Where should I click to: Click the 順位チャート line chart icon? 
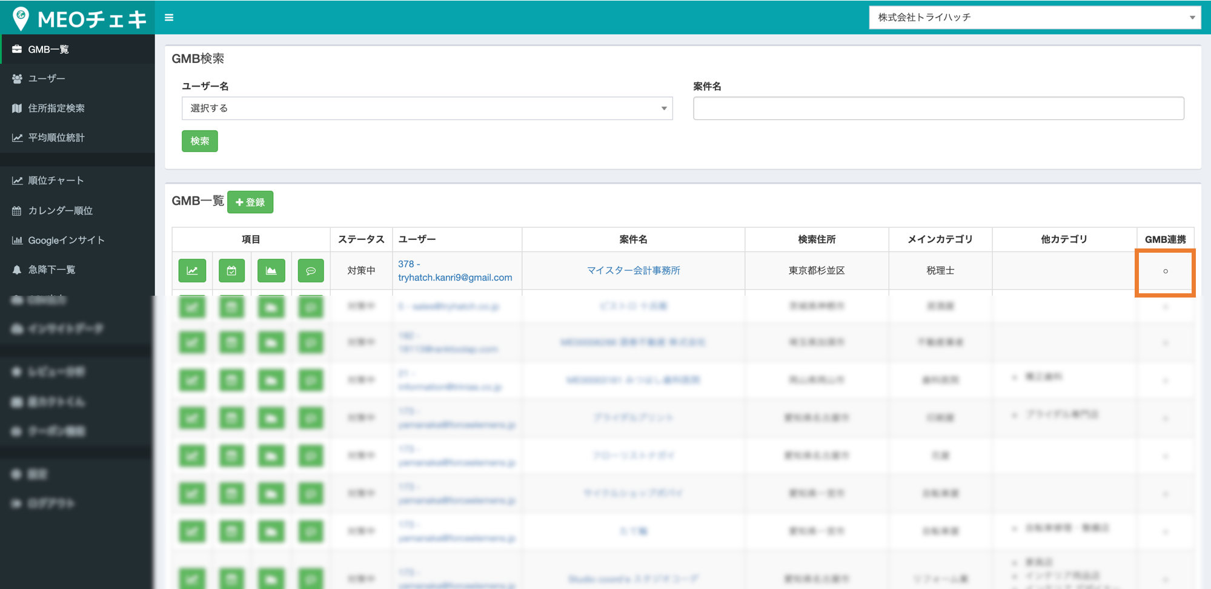point(17,181)
